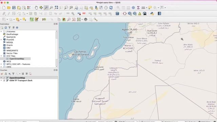Save the project with the floppy disk icon
Viewport: 217px width, 122px height.
(14, 7)
